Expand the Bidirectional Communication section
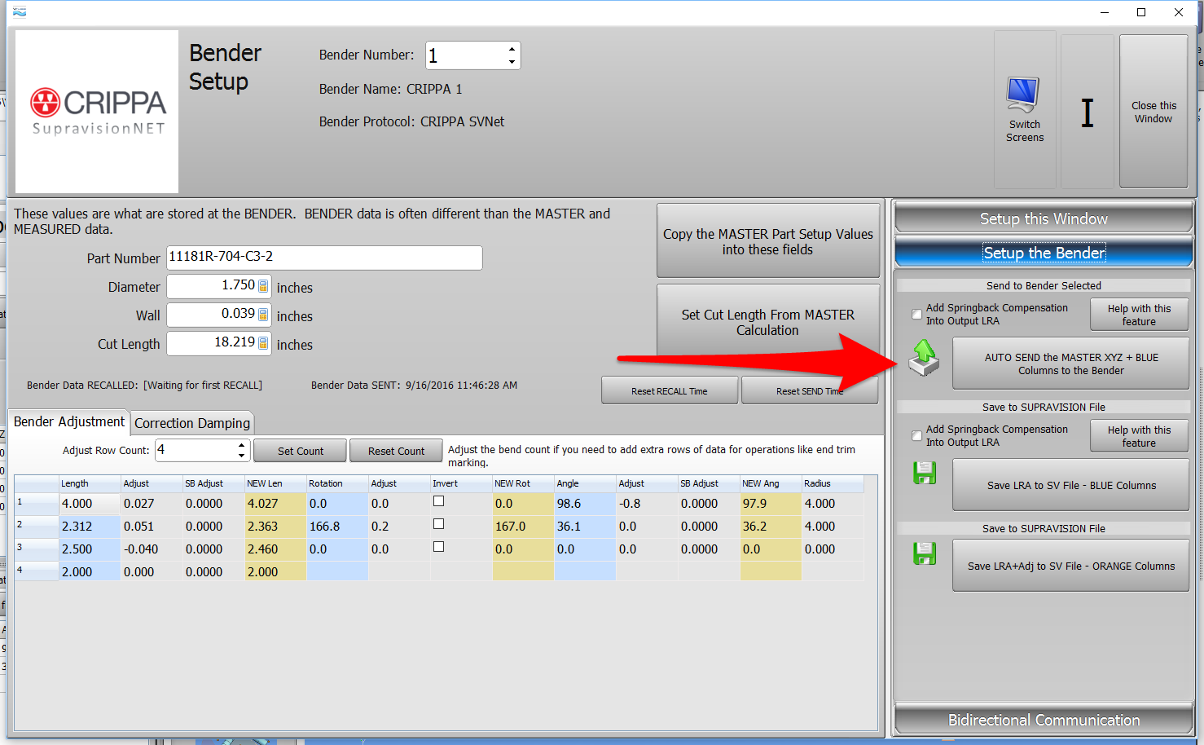Image resolution: width=1204 pixels, height=745 pixels. point(1043,720)
